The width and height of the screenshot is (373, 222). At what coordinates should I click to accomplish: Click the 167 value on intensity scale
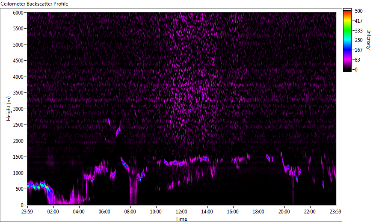point(358,50)
